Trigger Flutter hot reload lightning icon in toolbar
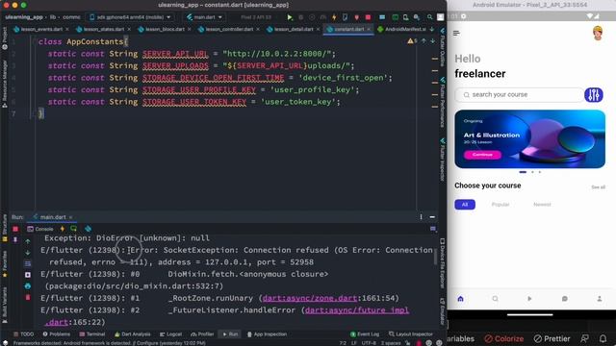The image size is (616, 346). click(334, 17)
